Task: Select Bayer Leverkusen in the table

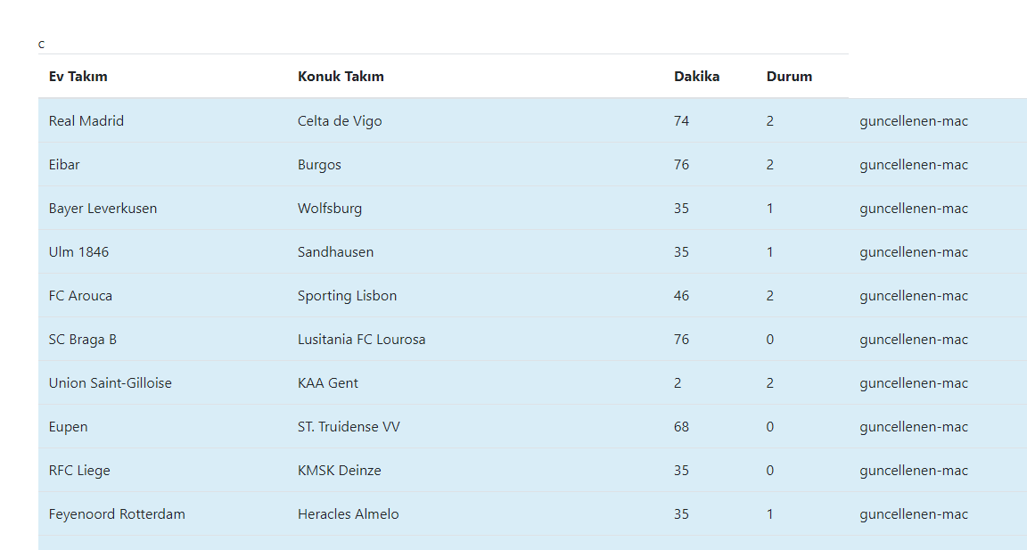Action: click(x=103, y=209)
